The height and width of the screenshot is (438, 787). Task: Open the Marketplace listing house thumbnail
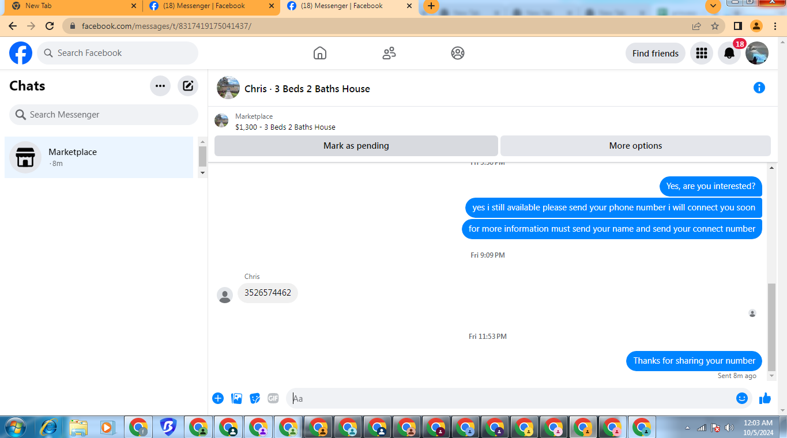(221, 120)
